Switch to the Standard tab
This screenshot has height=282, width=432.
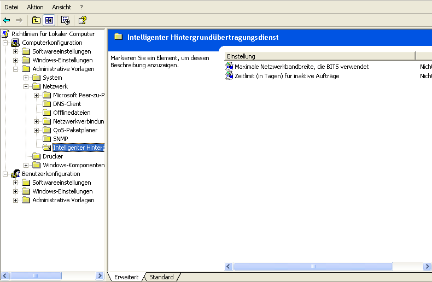click(161, 277)
